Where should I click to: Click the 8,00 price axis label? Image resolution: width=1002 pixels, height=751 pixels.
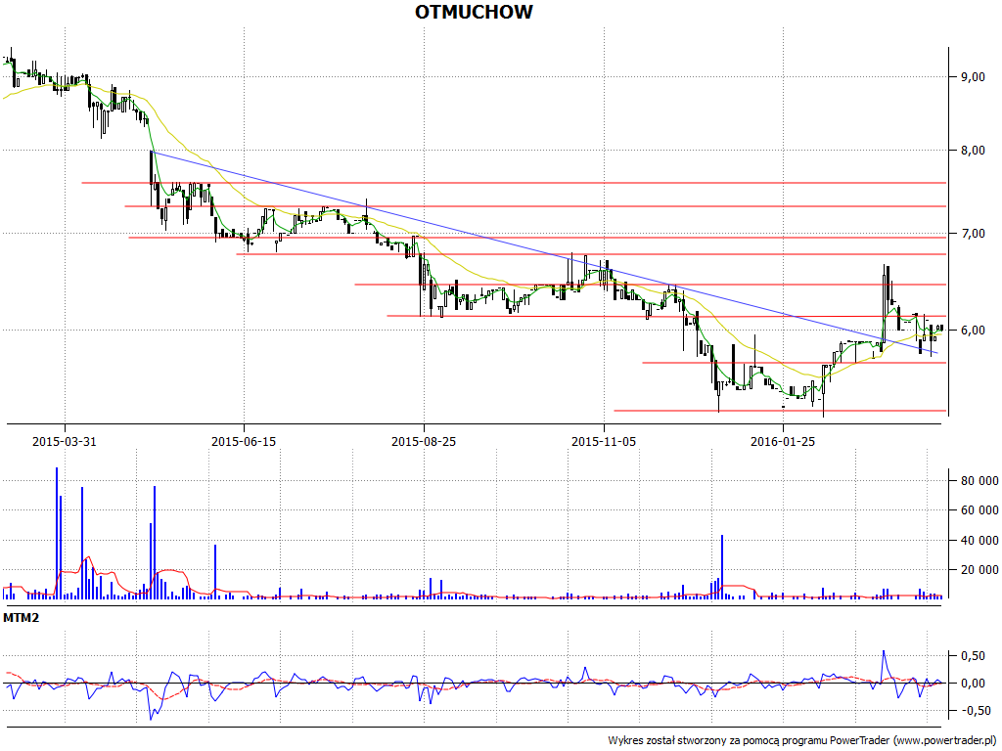973,150
